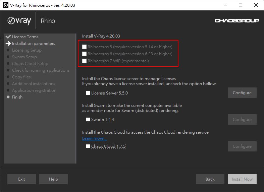This screenshot has height=192, width=264.
Task: Enable the Swarm 1.4.4 checkbox
Action: point(88,120)
